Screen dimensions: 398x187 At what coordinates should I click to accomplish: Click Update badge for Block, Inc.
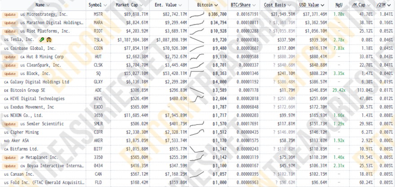tap(10, 73)
